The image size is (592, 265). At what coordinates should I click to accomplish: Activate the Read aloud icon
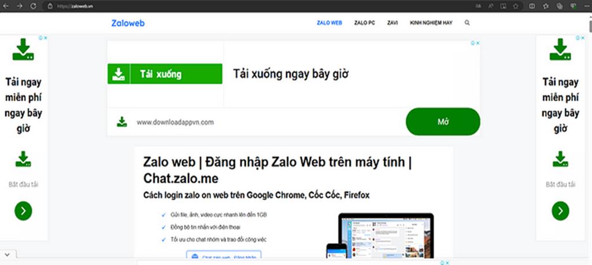tap(490, 6)
